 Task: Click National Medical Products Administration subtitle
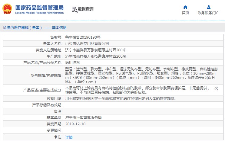tap(39, 13)
